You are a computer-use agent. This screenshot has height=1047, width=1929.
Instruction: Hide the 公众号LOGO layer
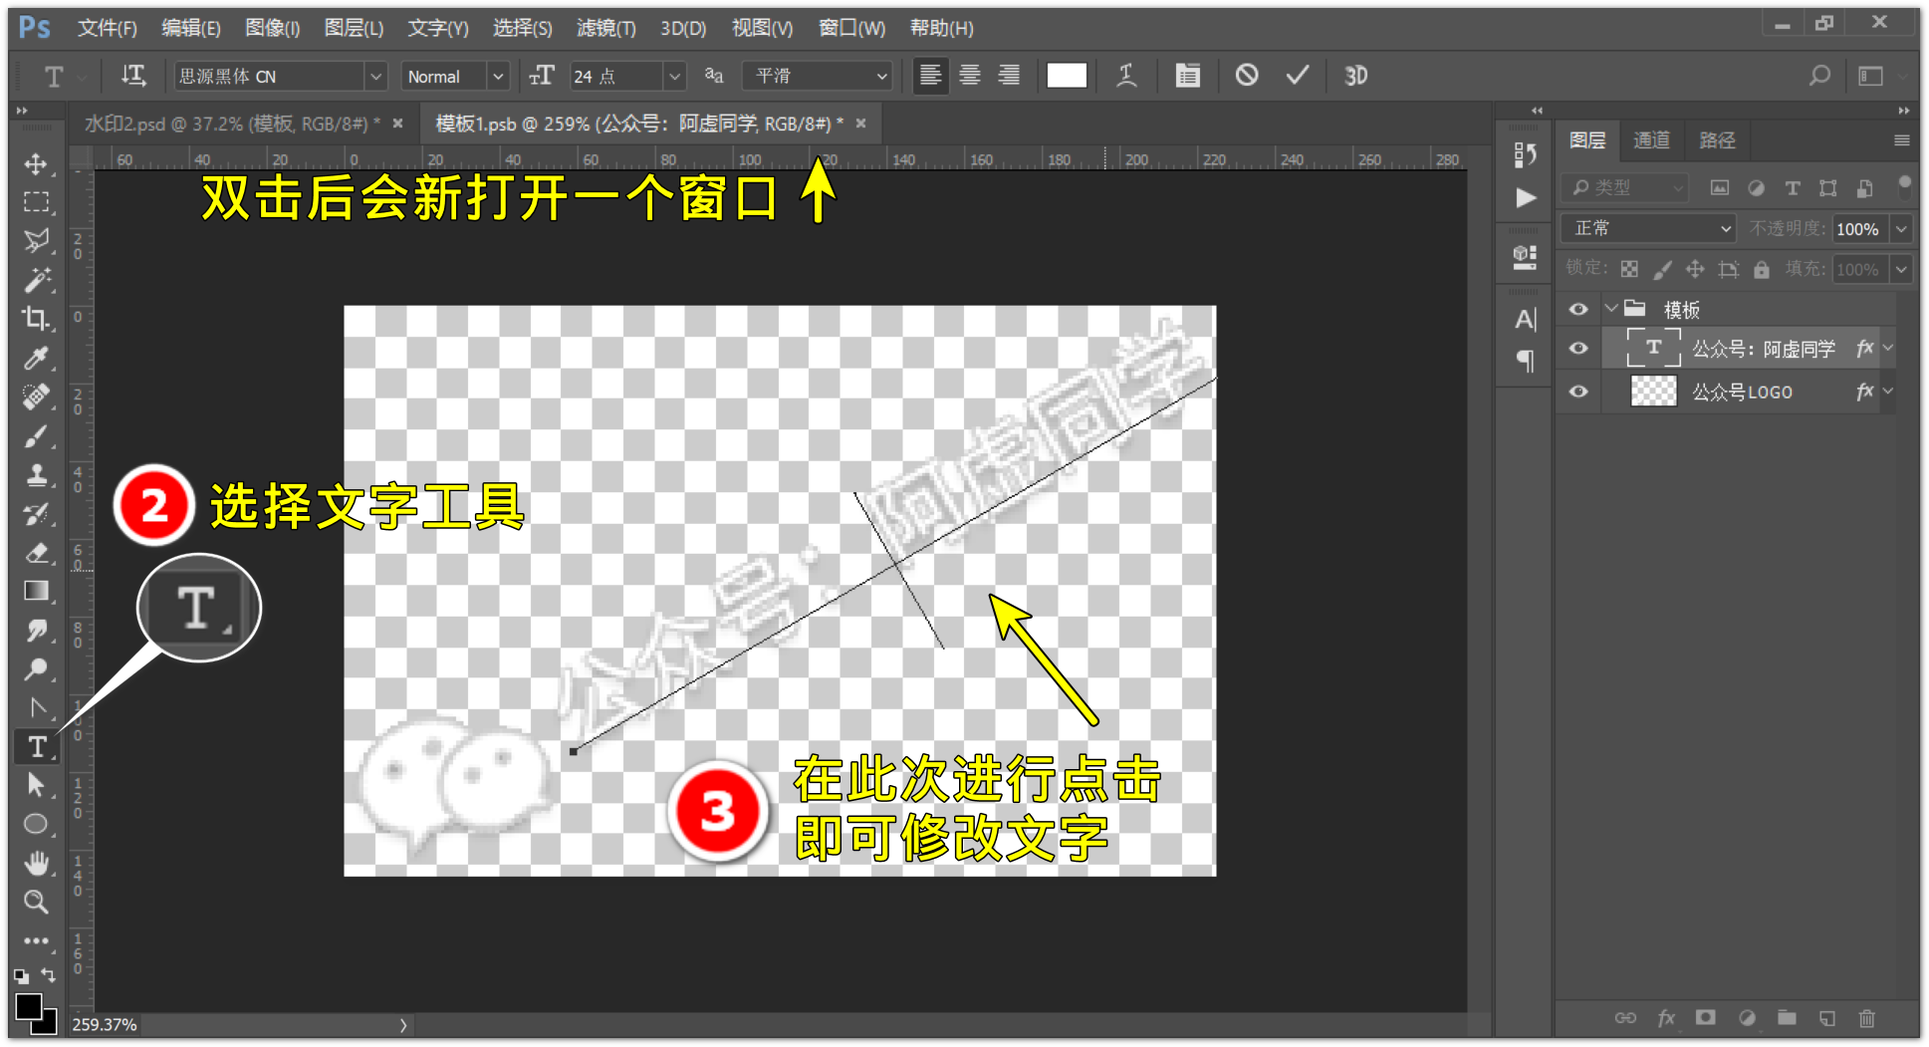point(1578,392)
